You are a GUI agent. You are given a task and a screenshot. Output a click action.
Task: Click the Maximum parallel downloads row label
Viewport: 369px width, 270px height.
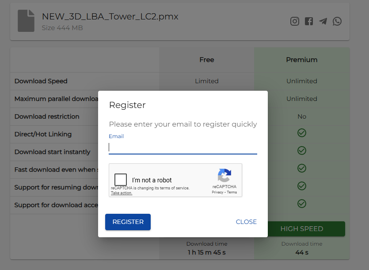click(56, 99)
